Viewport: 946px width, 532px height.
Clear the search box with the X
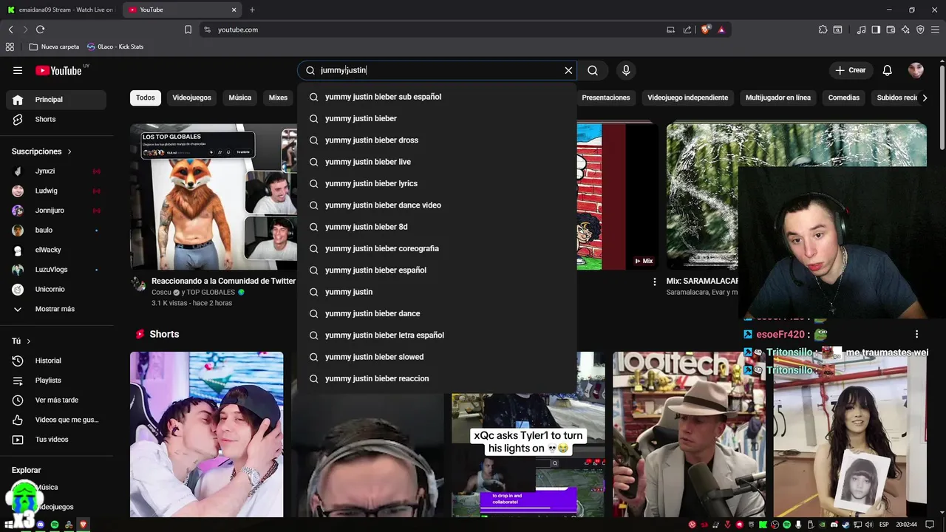[x=568, y=70]
